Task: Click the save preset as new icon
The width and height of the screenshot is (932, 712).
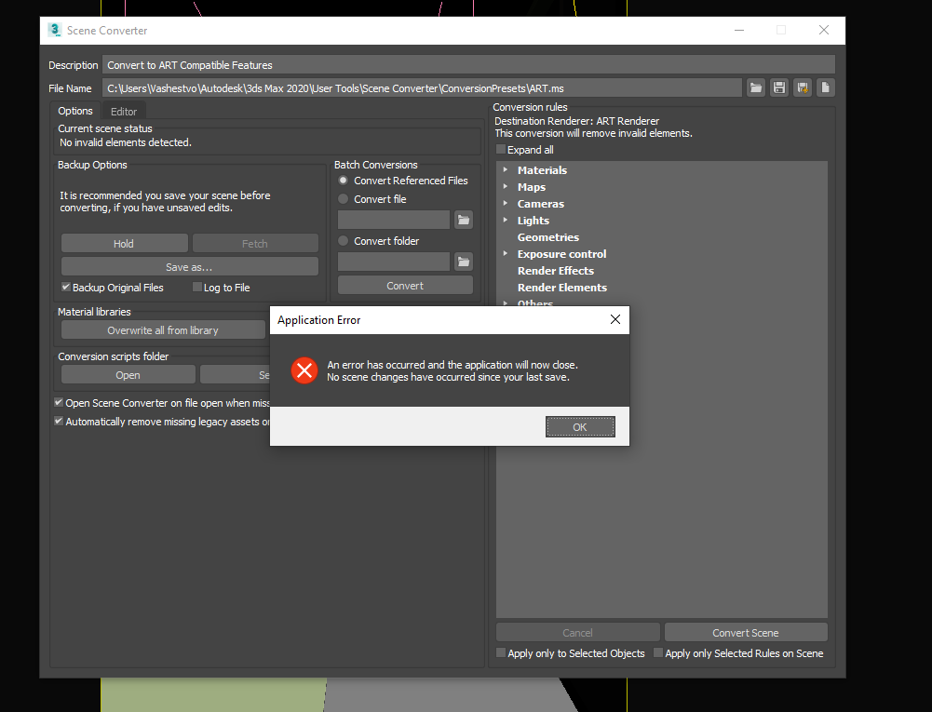Action: [x=803, y=88]
